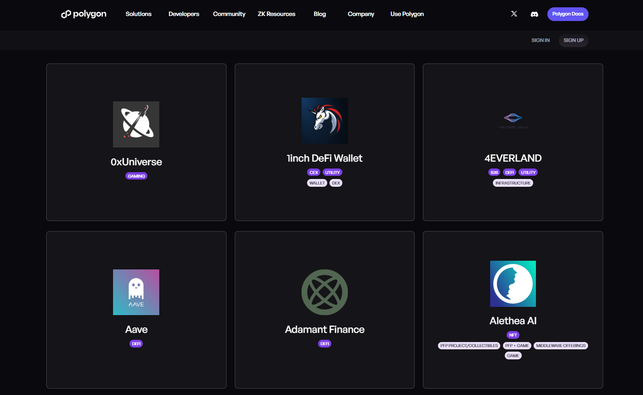Click the Polygon Docs button
643x395 pixels.
click(x=568, y=14)
